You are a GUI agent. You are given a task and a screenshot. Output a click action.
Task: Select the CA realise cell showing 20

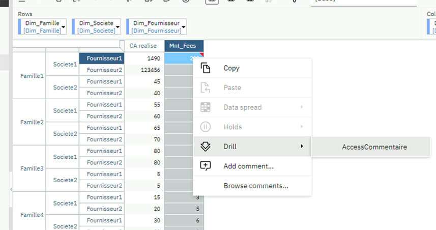(144, 209)
